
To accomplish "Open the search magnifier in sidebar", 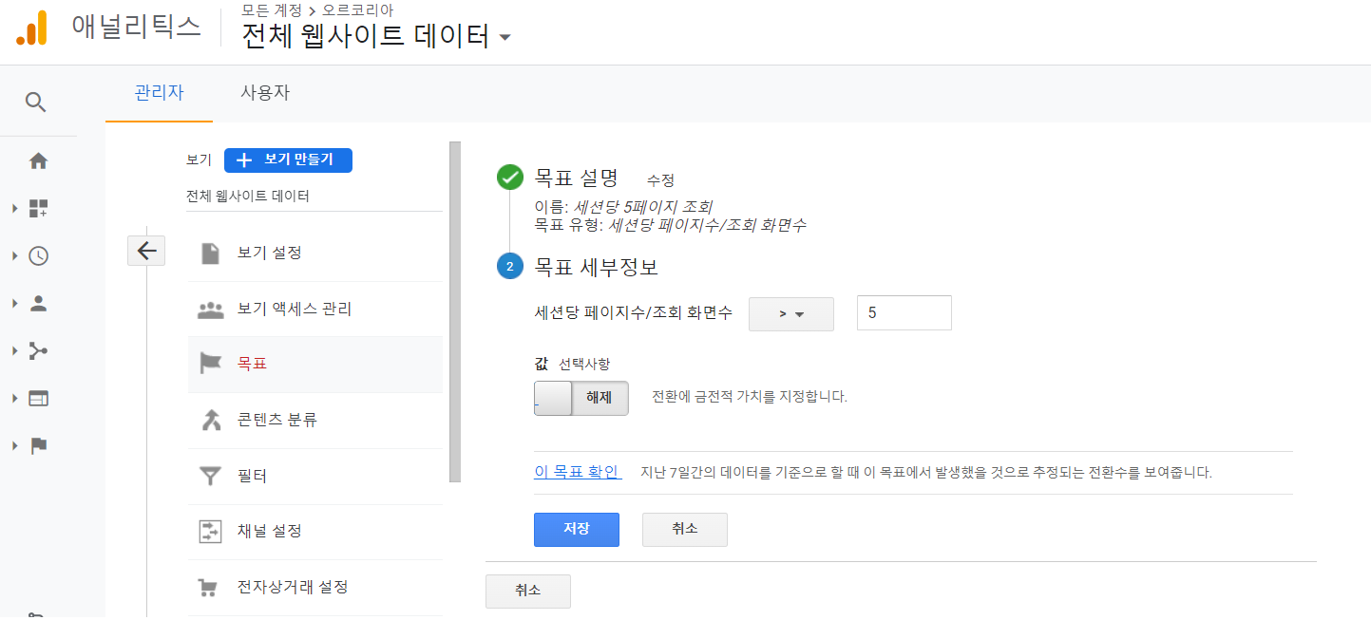I will (36, 103).
